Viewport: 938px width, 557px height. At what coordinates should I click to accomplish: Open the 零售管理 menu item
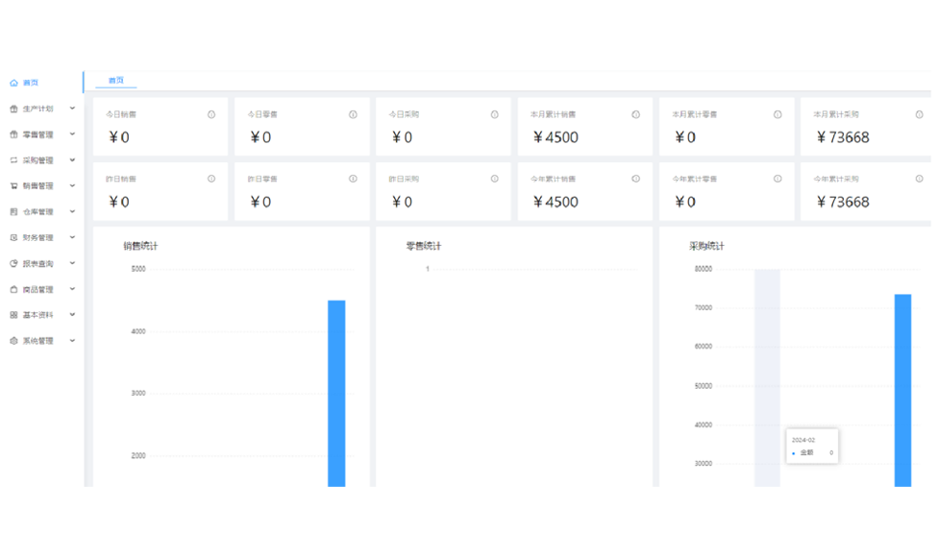(x=38, y=134)
